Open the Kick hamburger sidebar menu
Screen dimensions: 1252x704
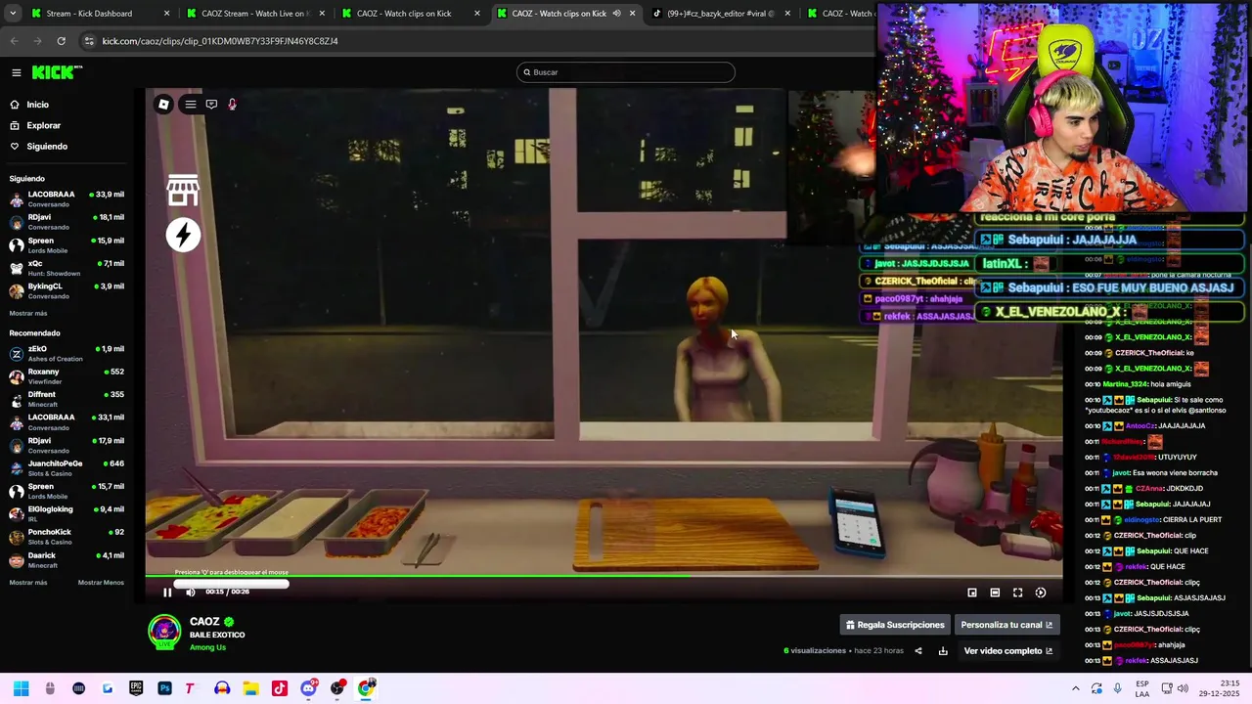17,72
